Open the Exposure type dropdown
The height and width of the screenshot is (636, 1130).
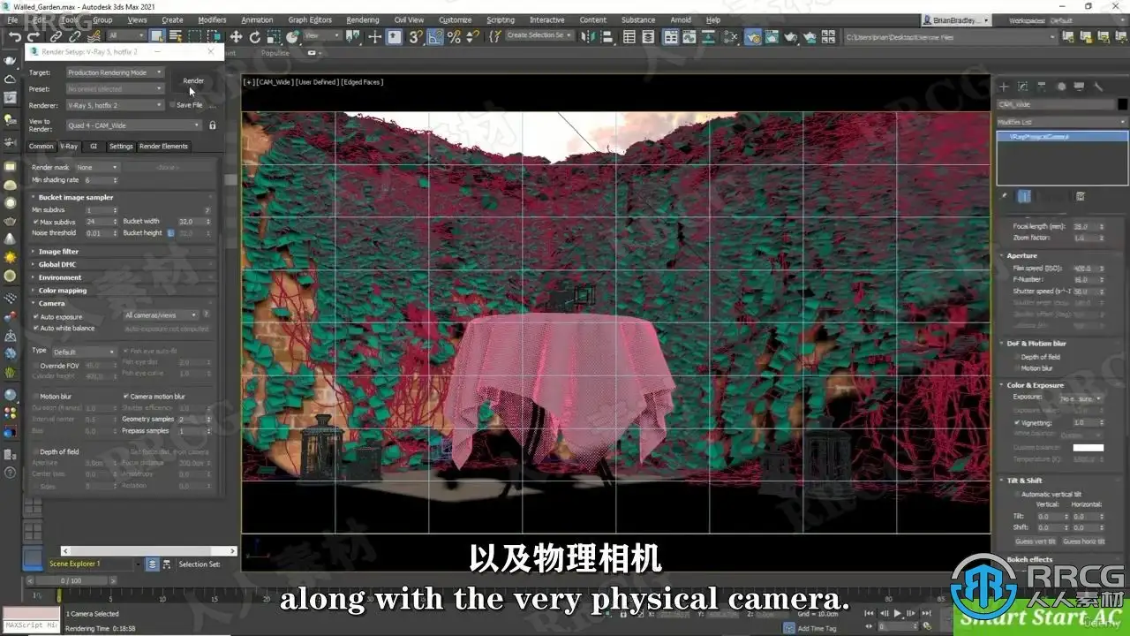[1081, 398]
